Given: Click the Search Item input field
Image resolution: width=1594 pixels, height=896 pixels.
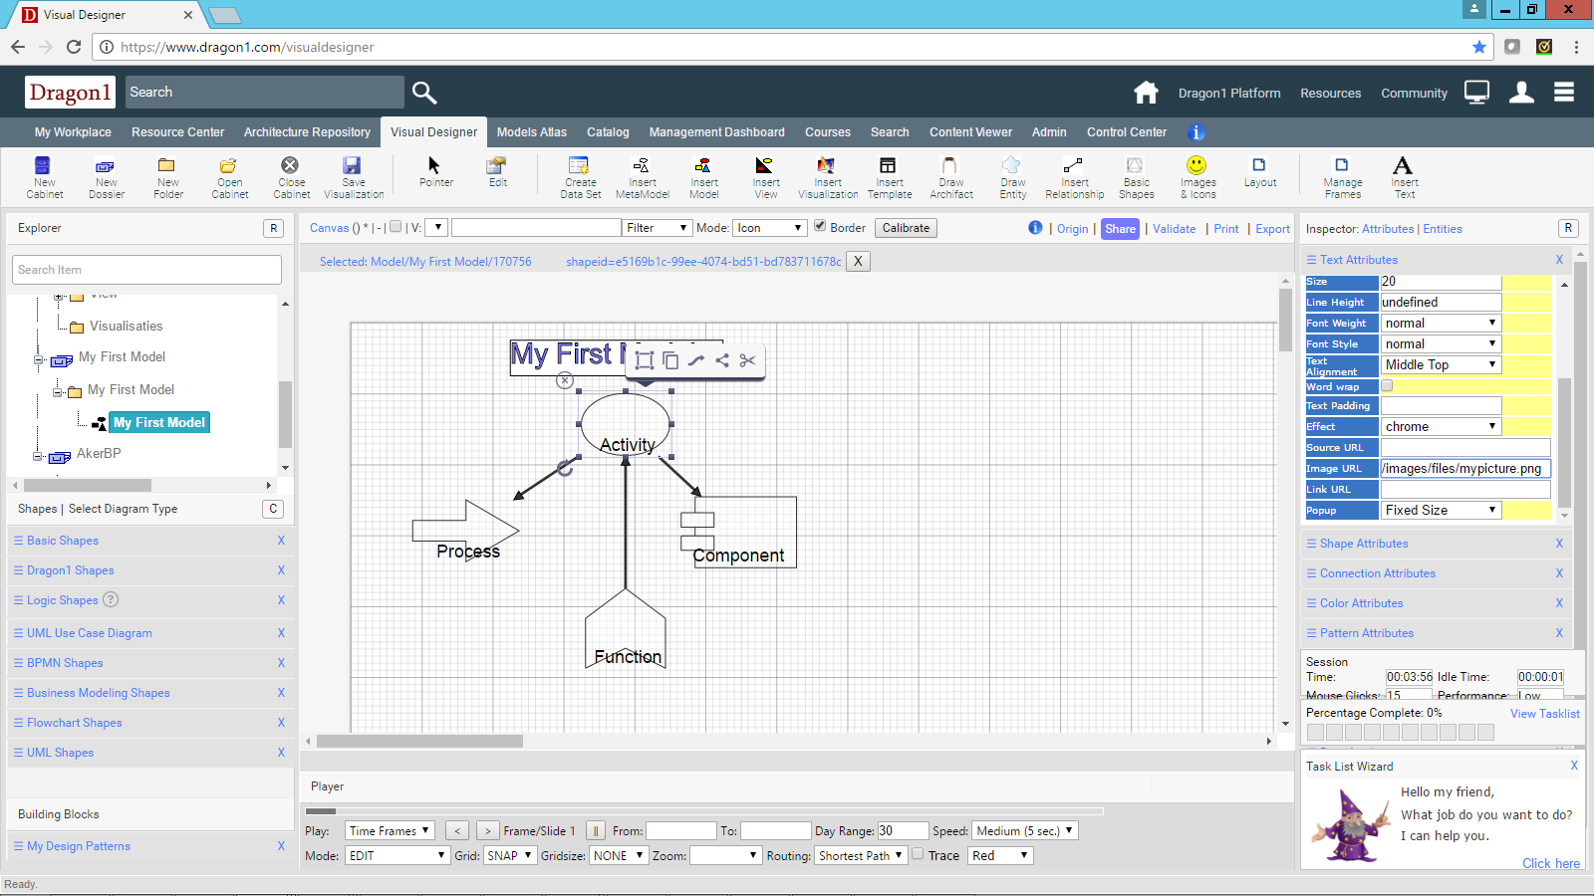Looking at the screenshot, I should [147, 270].
